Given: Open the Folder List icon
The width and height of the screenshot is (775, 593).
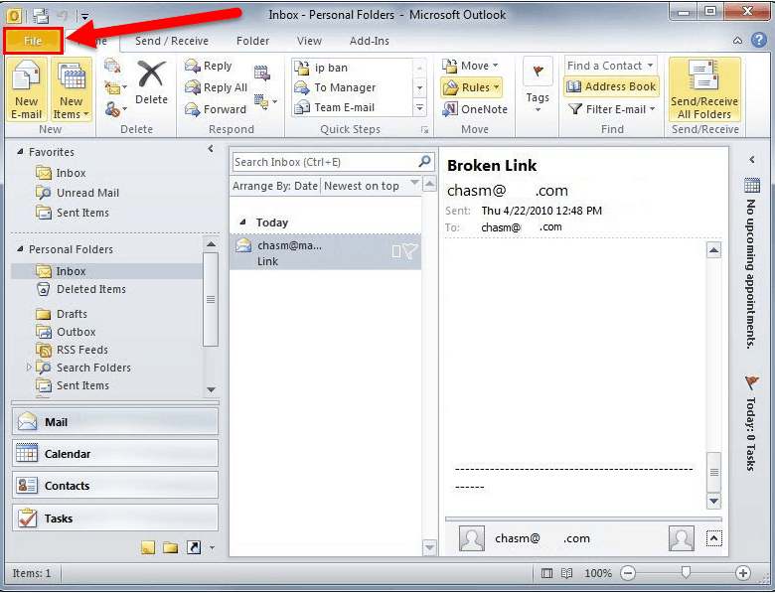Looking at the screenshot, I should point(171,547).
